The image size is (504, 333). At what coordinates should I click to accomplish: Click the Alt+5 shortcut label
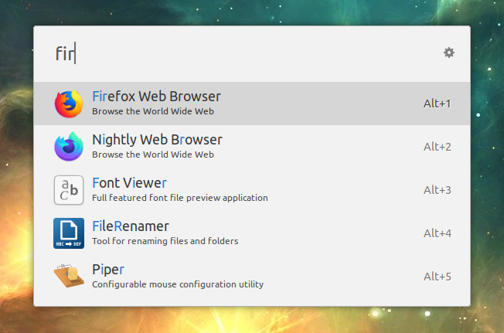[438, 277]
